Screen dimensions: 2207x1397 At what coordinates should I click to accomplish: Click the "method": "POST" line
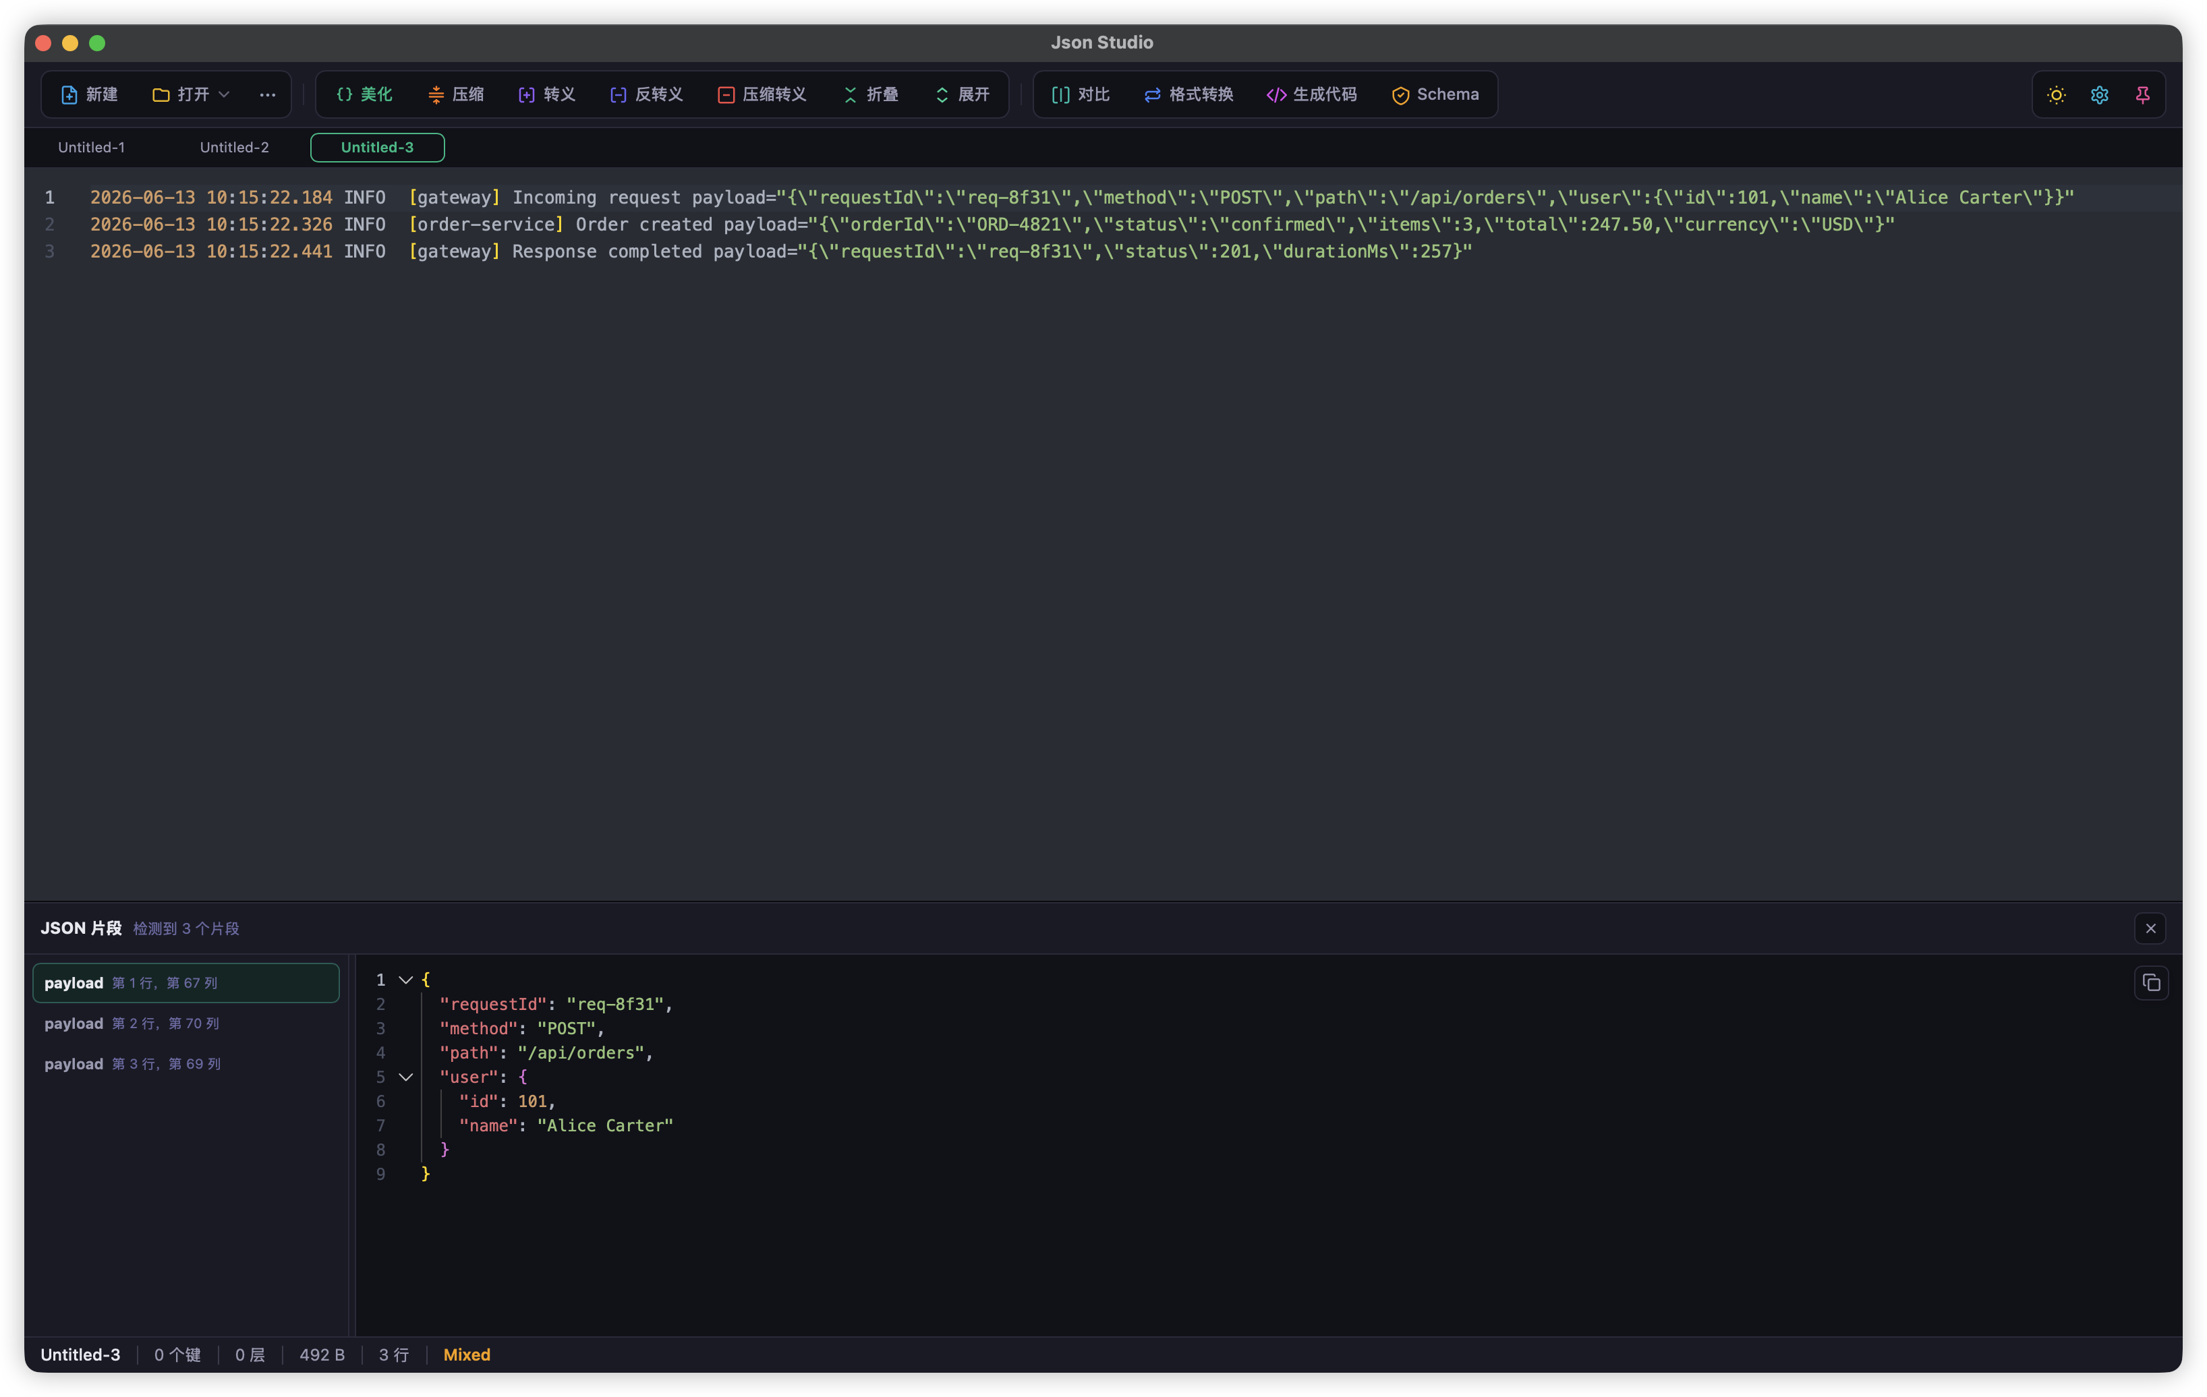tap(521, 1029)
